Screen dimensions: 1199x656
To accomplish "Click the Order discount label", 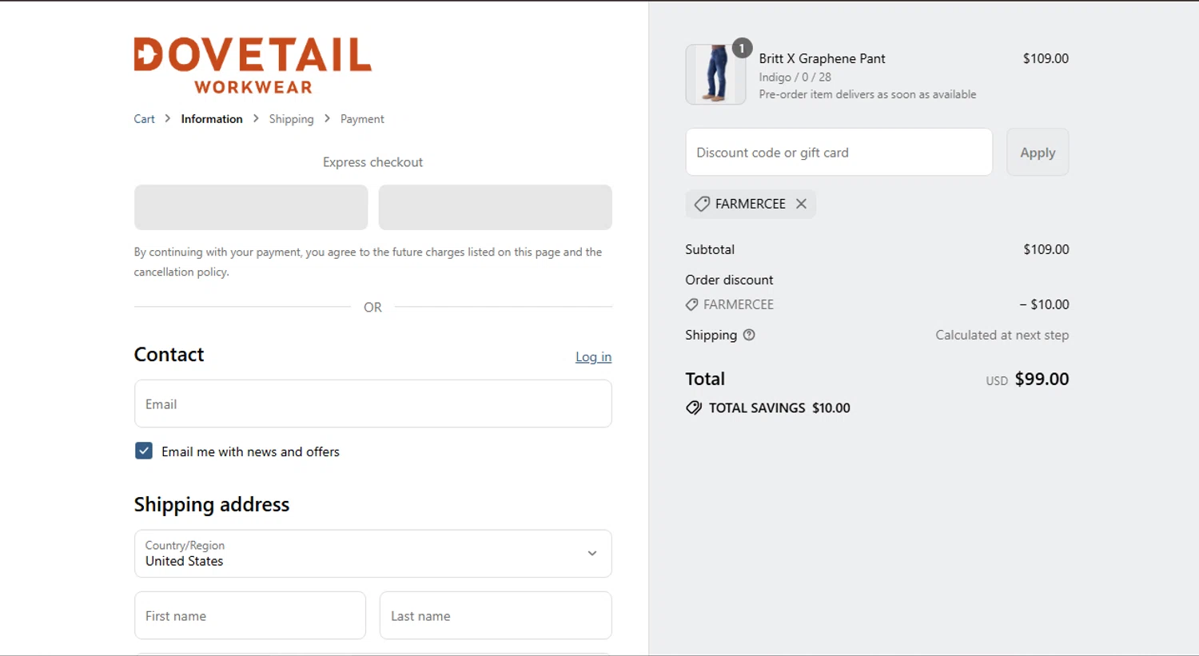I will (x=729, y=280).
